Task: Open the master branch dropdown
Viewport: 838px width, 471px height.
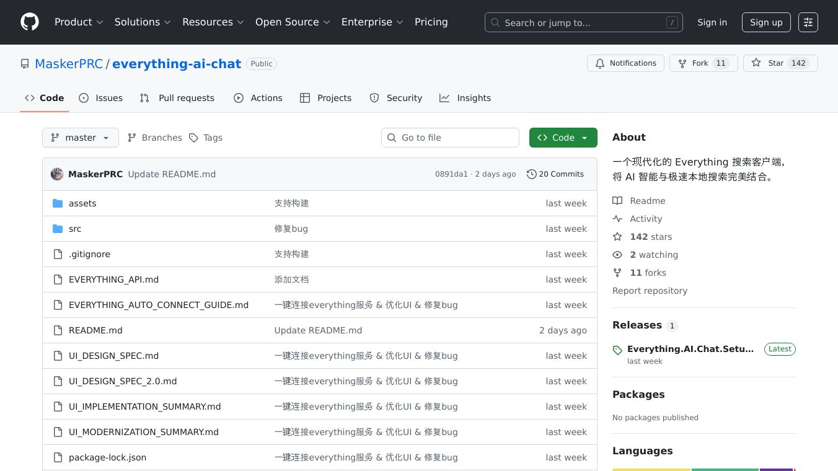Action: click(x=81, y=138)
